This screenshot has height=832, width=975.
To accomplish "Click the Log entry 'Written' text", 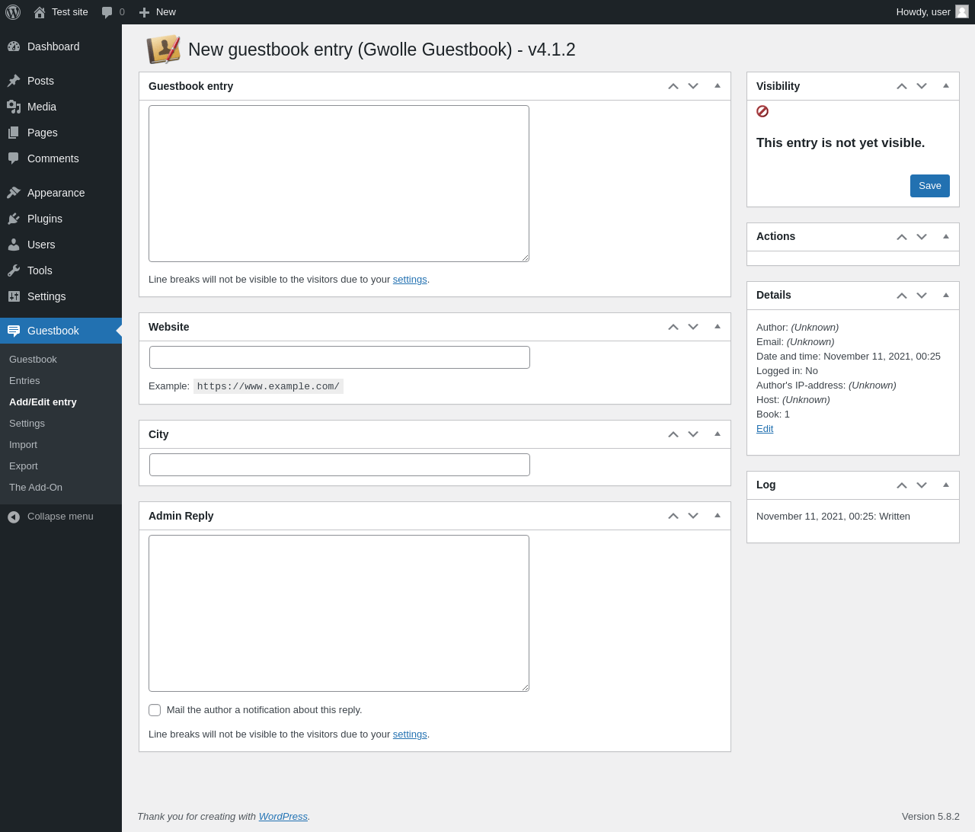I will tap(894, 517).
